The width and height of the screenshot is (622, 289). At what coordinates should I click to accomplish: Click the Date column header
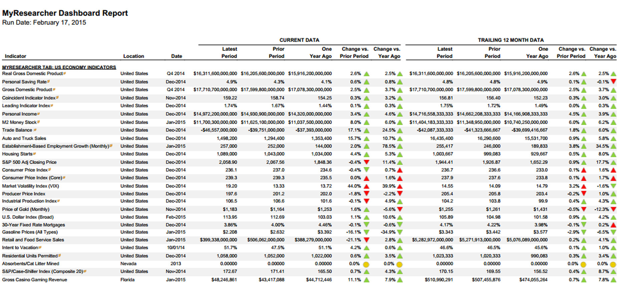177,56
